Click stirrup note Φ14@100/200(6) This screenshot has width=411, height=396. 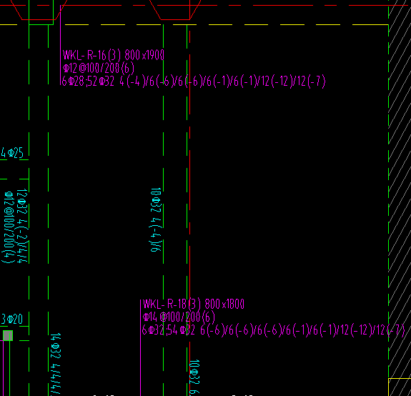point(179,317)
